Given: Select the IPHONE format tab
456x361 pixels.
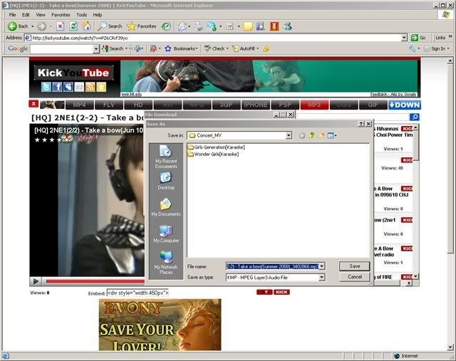Looking at the screenshot, I should [x=256, y=105].
